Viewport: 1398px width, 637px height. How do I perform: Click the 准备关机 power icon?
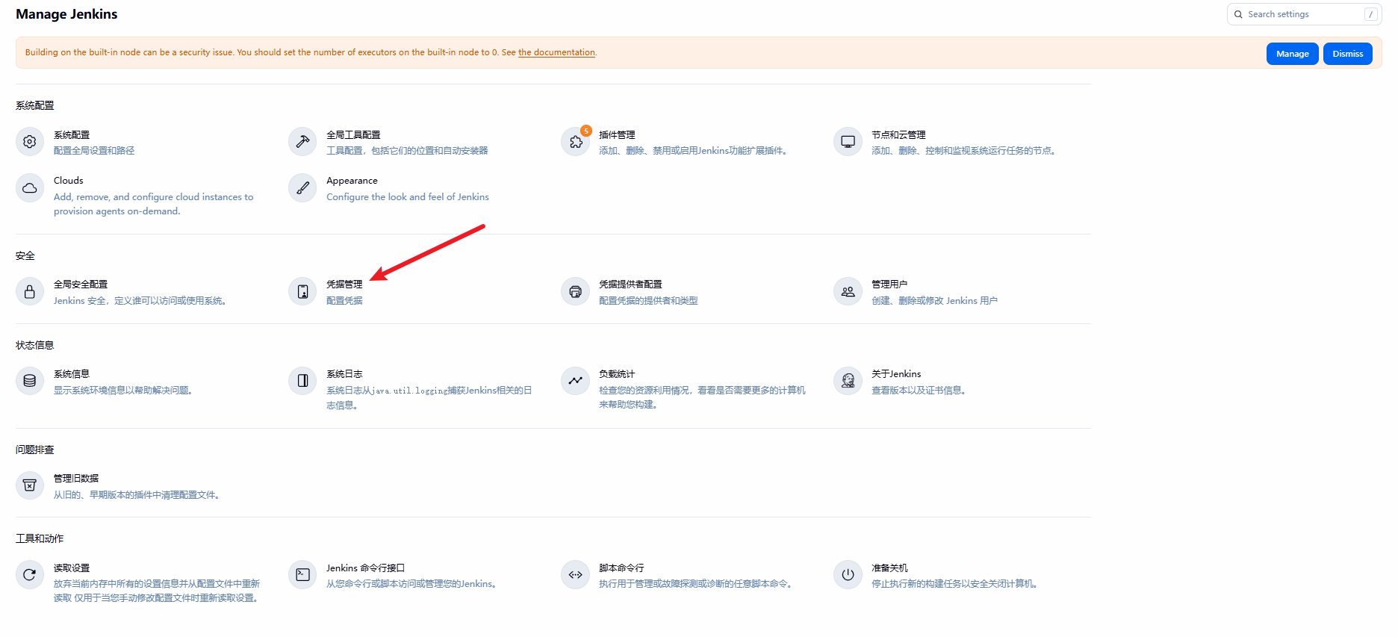point(848,575)
